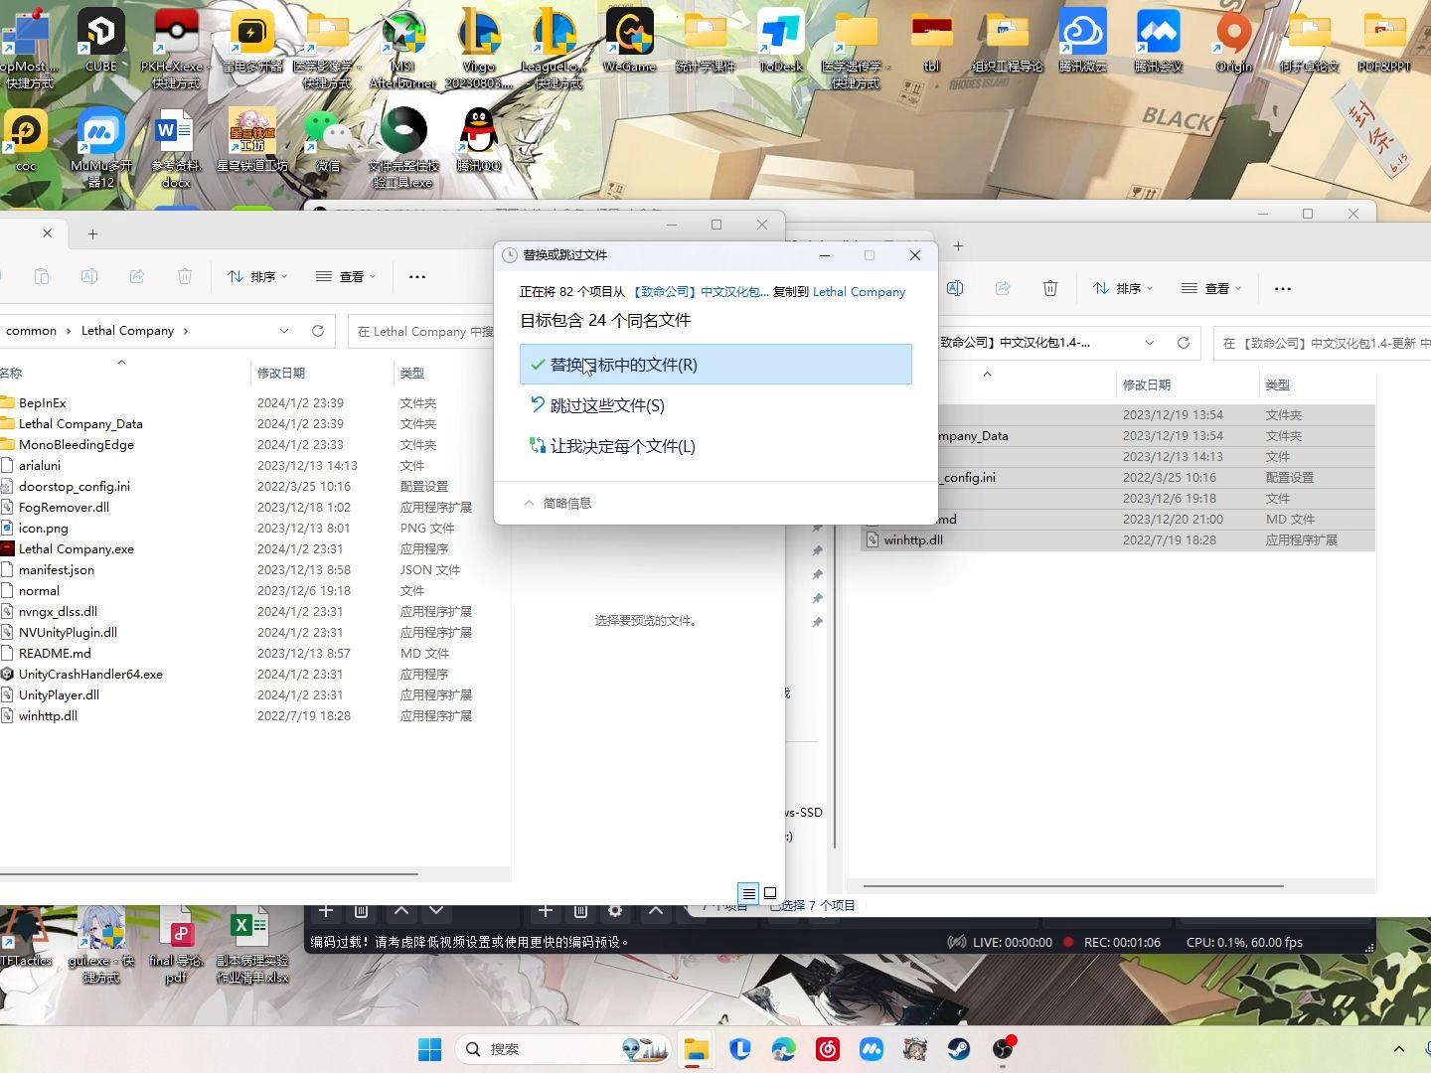Add new tab in left Explorer window

point(92,233)
